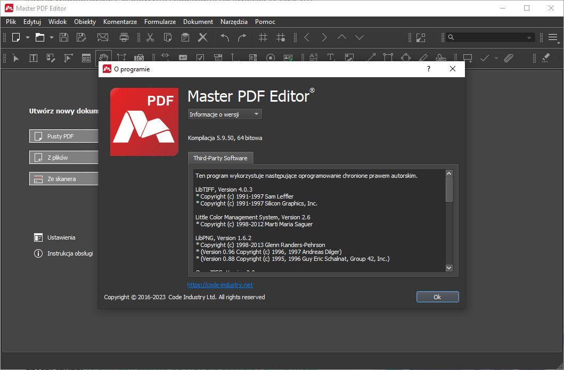
Task: Click the radio button form tool
Action: (x=271, y=58)
